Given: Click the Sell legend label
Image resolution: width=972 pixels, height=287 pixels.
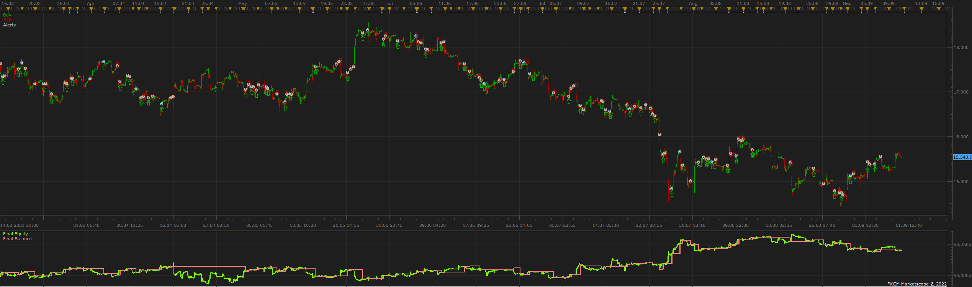Looking at the screenshot, I should click(7, 20).
